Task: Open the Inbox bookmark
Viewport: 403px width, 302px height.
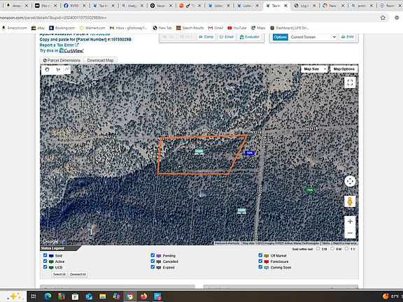Action: [x=129, y=28]
